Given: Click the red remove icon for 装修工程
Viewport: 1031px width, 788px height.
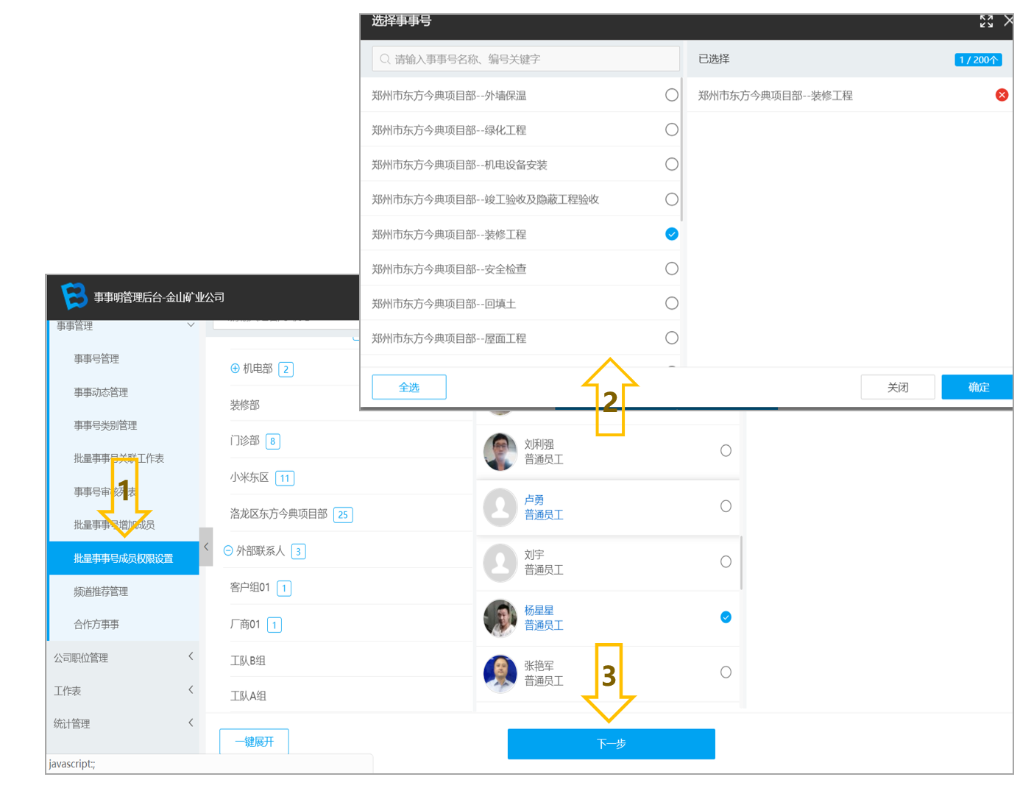Looking at the screenshot, I should (1002, 95).
